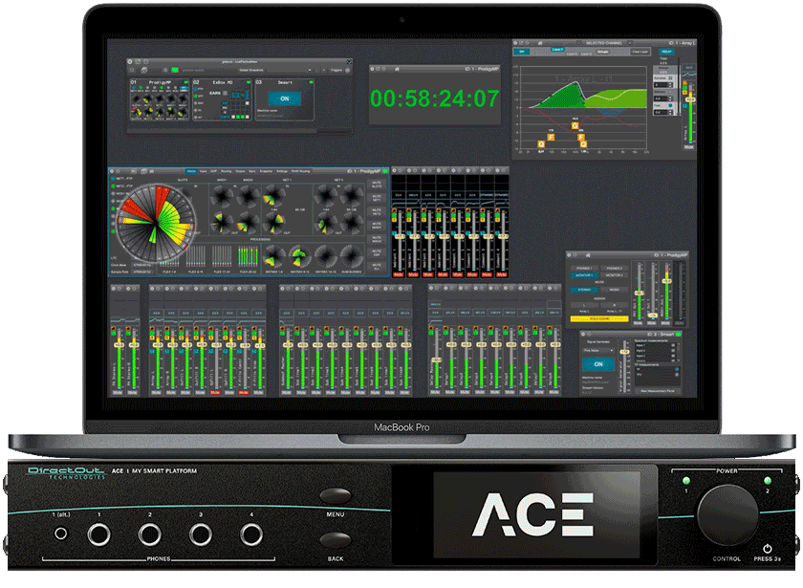This screenshot has height=588, width=803.
Task: Click the home icon in the monitor window
Action: point(589,254)
